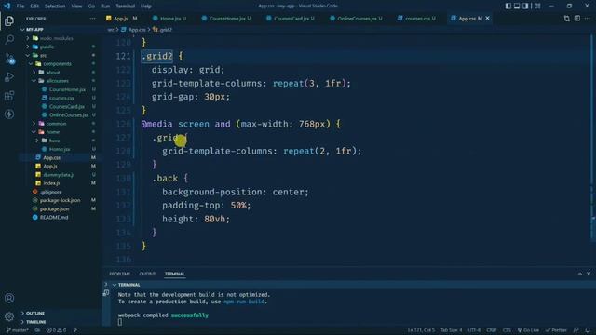This screenshot has width=596, height=335.
Task: Open the notifications bell in status bar
Action: click(x=588, y=330)
